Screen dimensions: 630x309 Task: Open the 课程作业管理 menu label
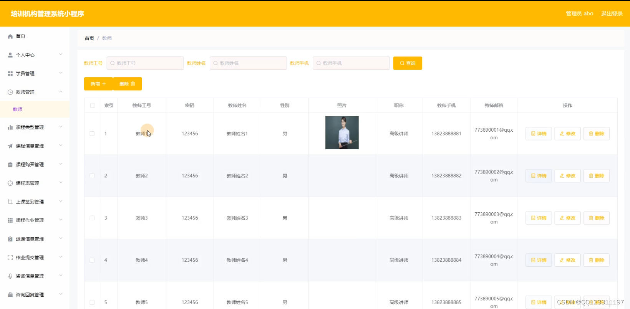point(30,220)
